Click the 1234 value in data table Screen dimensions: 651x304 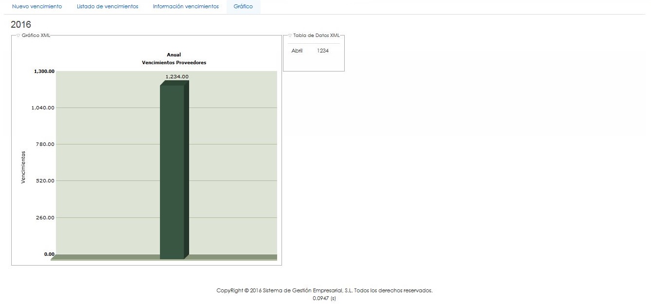click(322, 51)
